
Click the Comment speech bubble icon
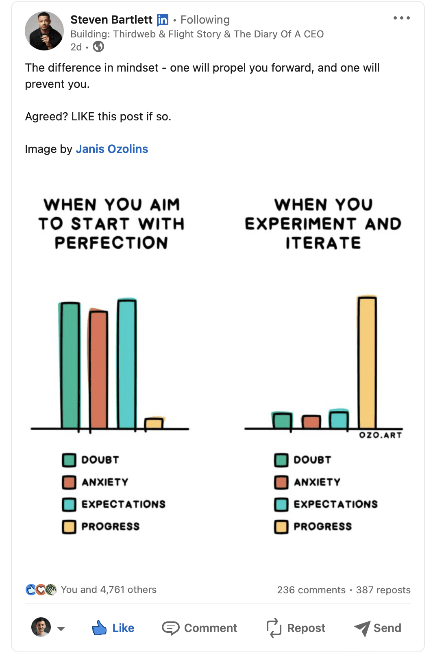170,628
